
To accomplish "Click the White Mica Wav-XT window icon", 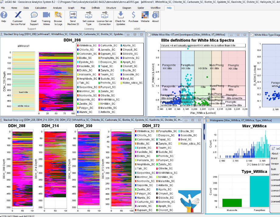I will tap(149, 35).
